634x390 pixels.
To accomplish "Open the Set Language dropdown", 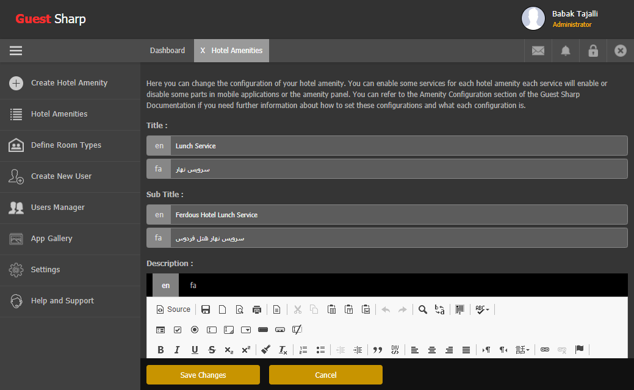I will tap(522, 350).
